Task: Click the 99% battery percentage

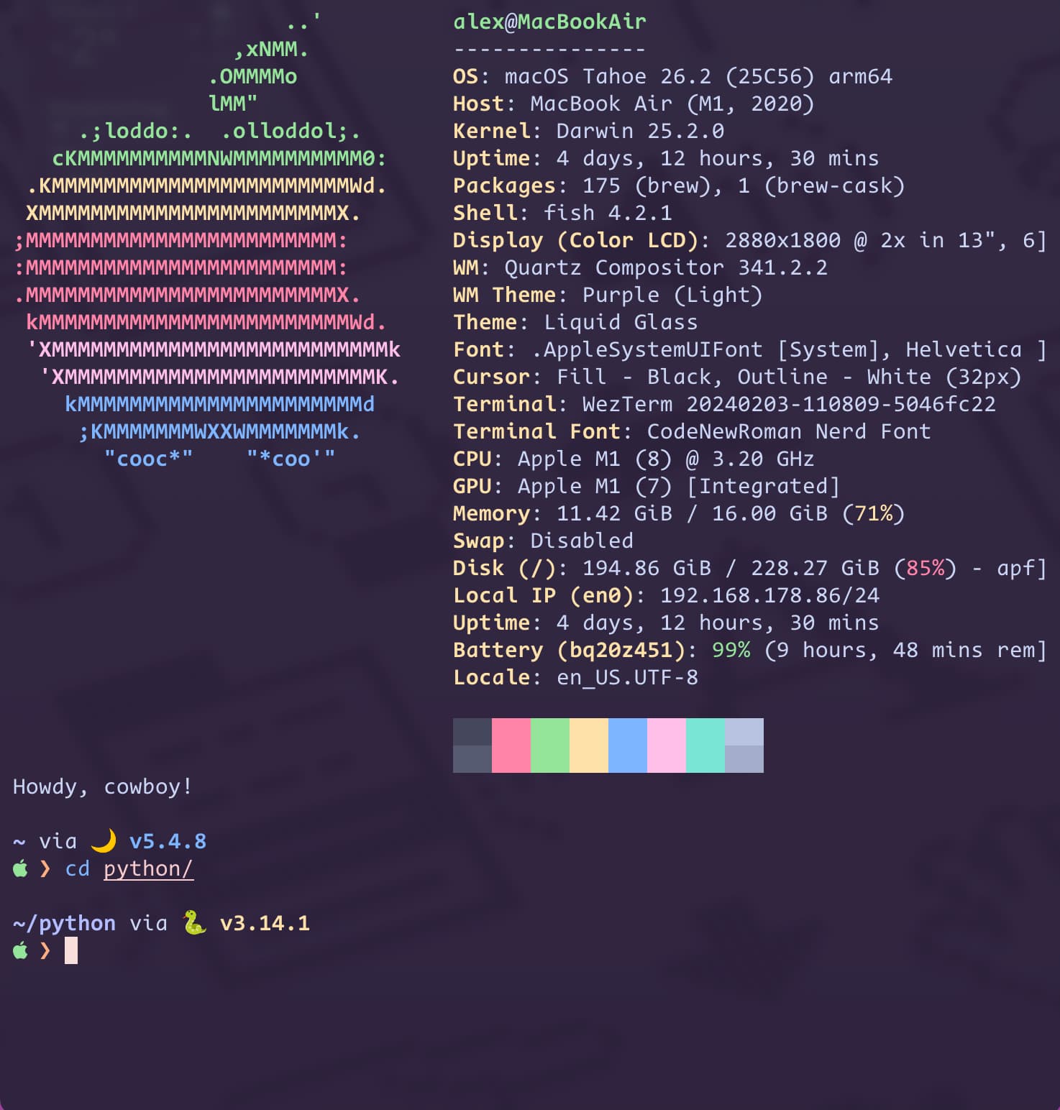Action: point(731,650)
